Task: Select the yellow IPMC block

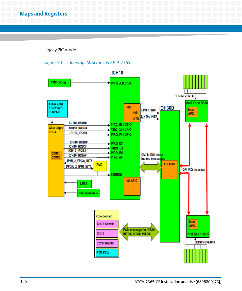Action: pos(100,166)
